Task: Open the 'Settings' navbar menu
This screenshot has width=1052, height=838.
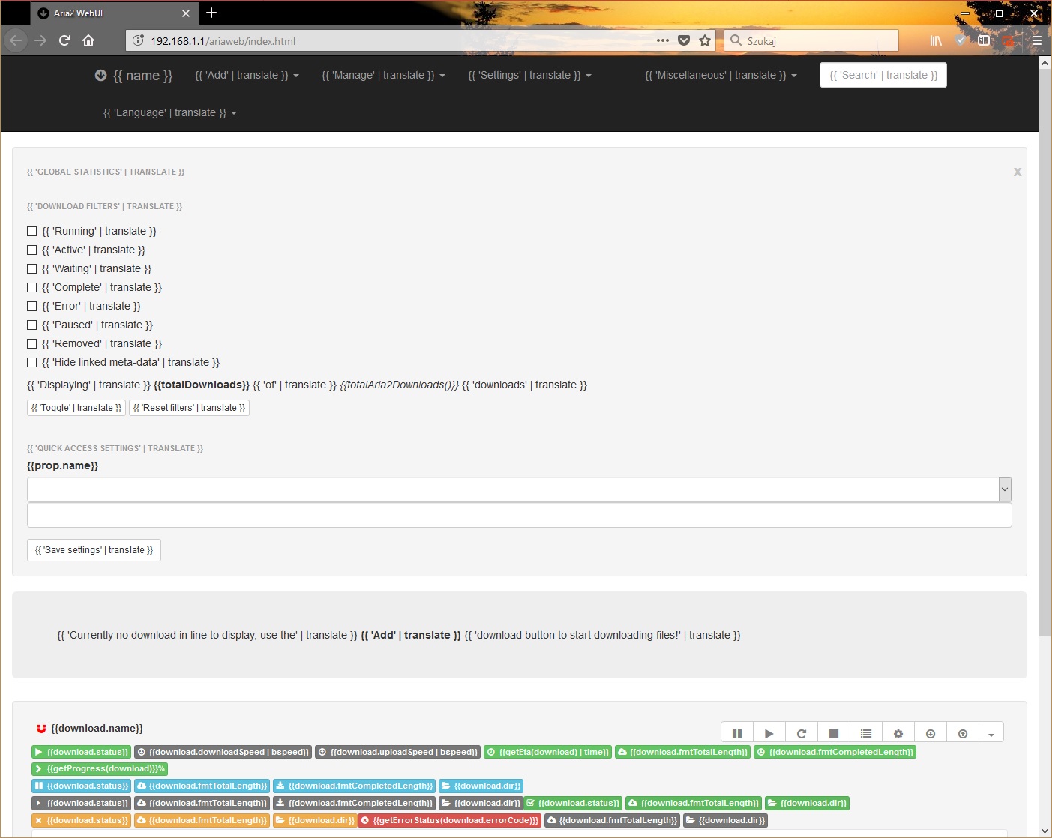Action: [x=529, y=76]
